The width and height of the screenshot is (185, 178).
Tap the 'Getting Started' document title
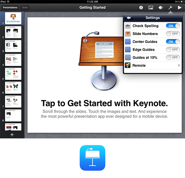[x=93, y=8]
